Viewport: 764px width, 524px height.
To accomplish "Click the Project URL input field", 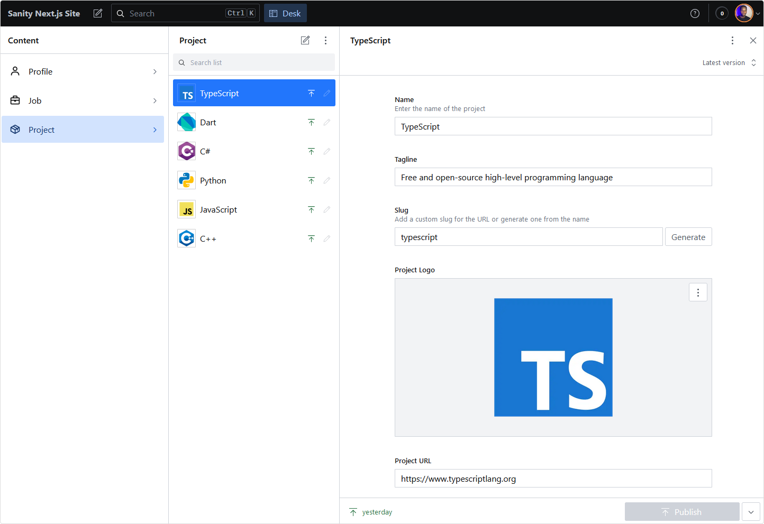I will tap(553, 479).
